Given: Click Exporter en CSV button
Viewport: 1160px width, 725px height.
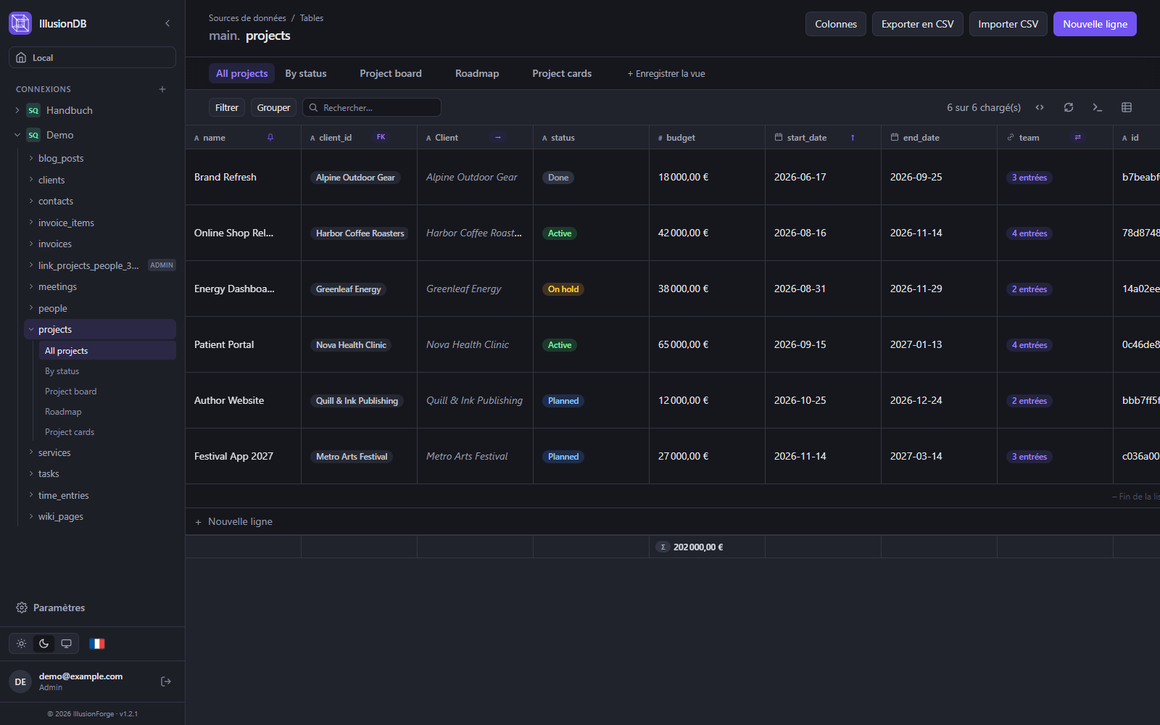Looking at the screenshot, I should pyautogui.click(x=918, y=24).
